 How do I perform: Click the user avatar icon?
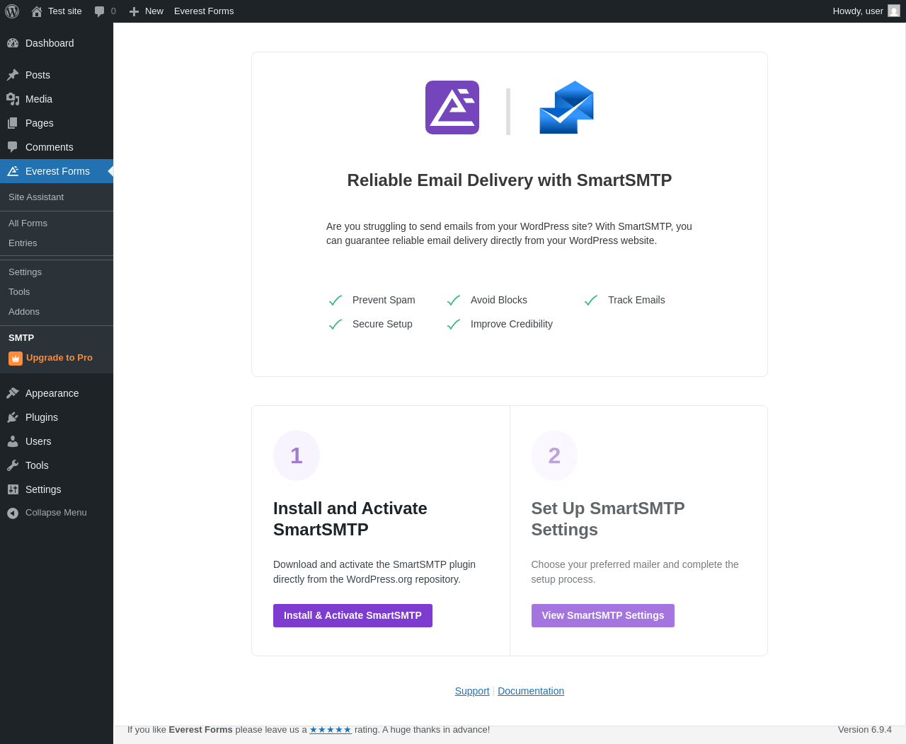coord(894,11)
